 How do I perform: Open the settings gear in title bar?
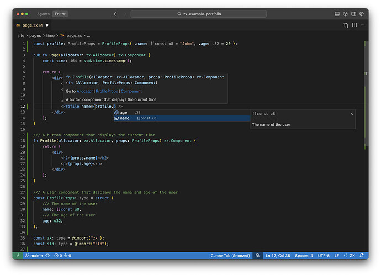(x=361, y=14)
